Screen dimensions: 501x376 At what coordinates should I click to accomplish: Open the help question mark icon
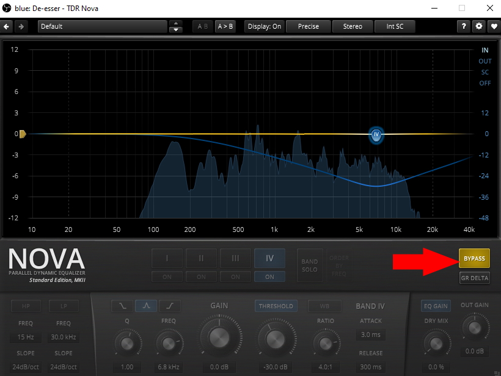[x=465, y=26]
